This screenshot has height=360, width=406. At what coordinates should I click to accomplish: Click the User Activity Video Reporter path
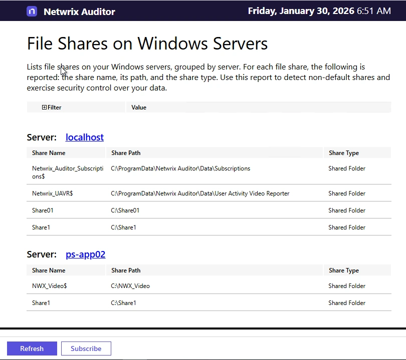pos(200,193)
